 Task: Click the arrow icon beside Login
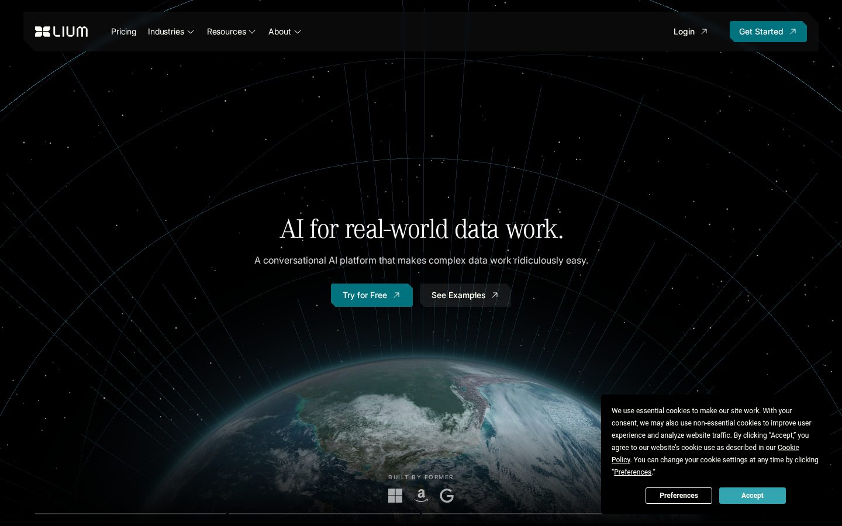click(704, 32)
